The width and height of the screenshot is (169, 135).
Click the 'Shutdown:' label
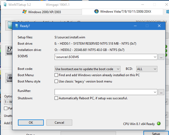point(25,98)
